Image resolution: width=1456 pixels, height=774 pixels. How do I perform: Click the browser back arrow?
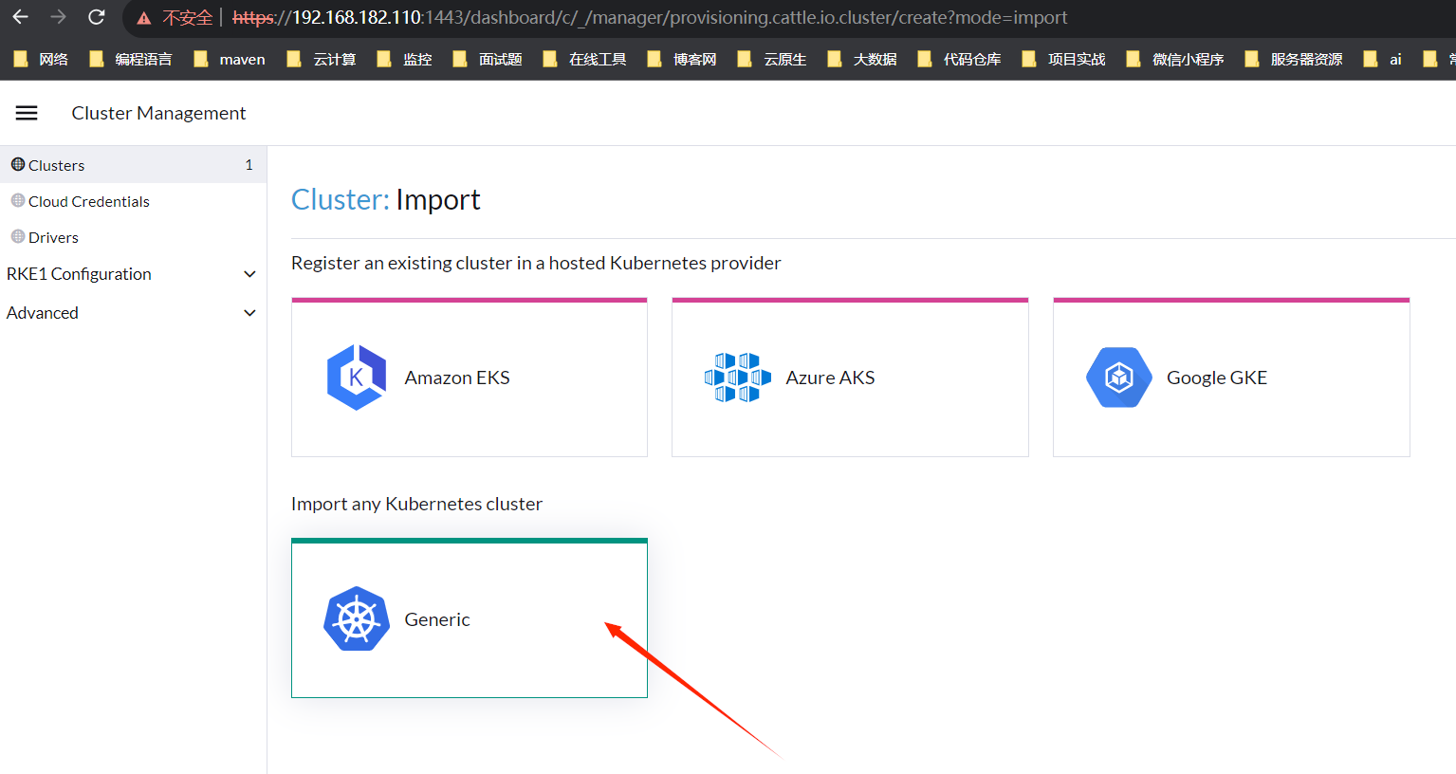click(x=20, y=17)
